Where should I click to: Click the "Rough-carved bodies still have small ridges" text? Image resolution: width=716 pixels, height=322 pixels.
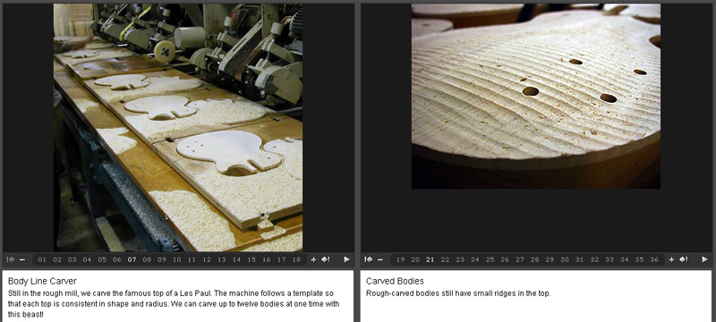(x=458, y=293)
